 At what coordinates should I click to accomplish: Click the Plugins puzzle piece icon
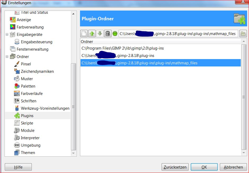(17, 116)
